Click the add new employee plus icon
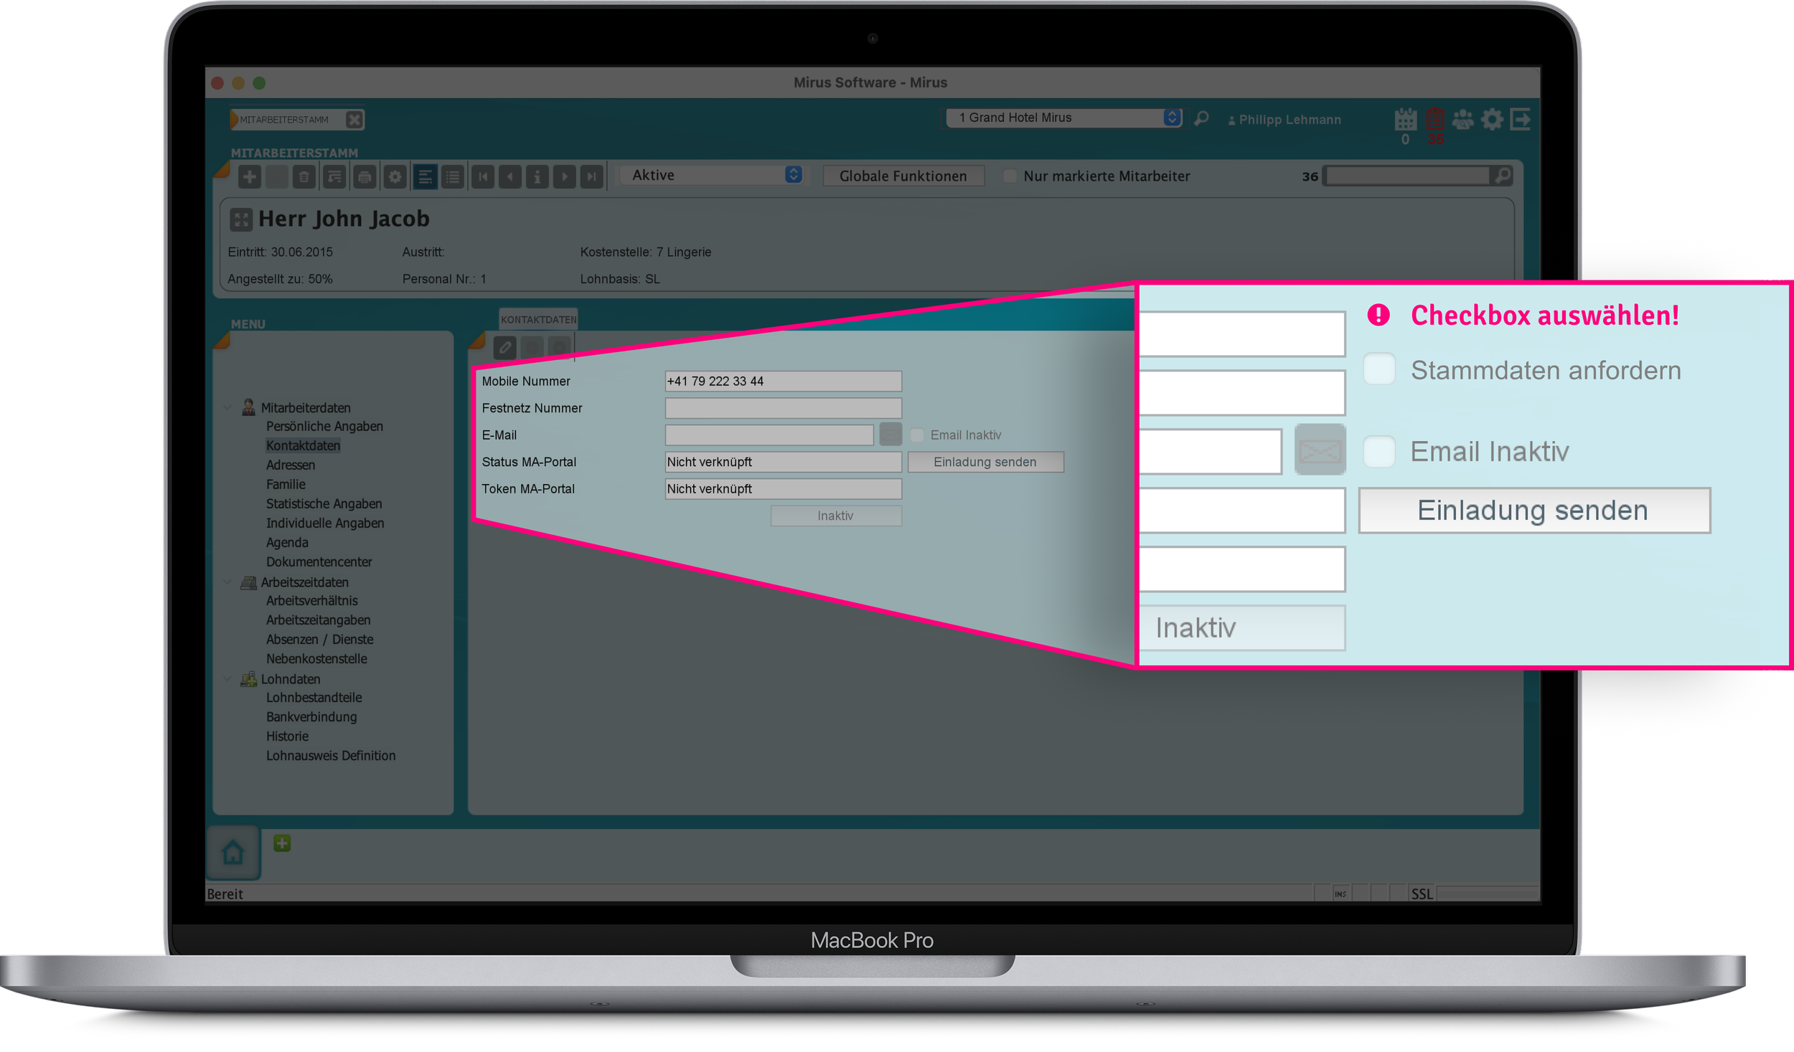This screenshot has width=1794, height=1052. coord(250,176)
